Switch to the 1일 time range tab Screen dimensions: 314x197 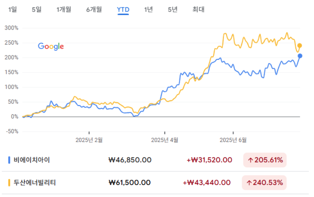(12, 9)
